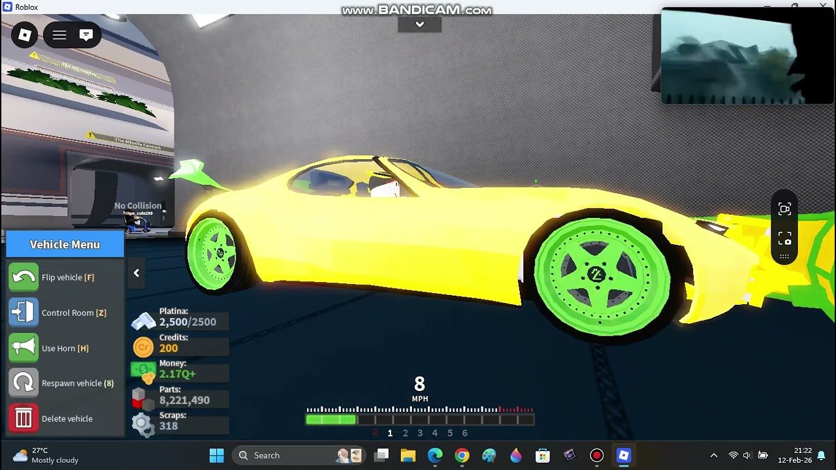The height and width of the screenshot is (470, 836).
Task: Open the weather widget showing 27°C
Action: click(x=46, y=455)
